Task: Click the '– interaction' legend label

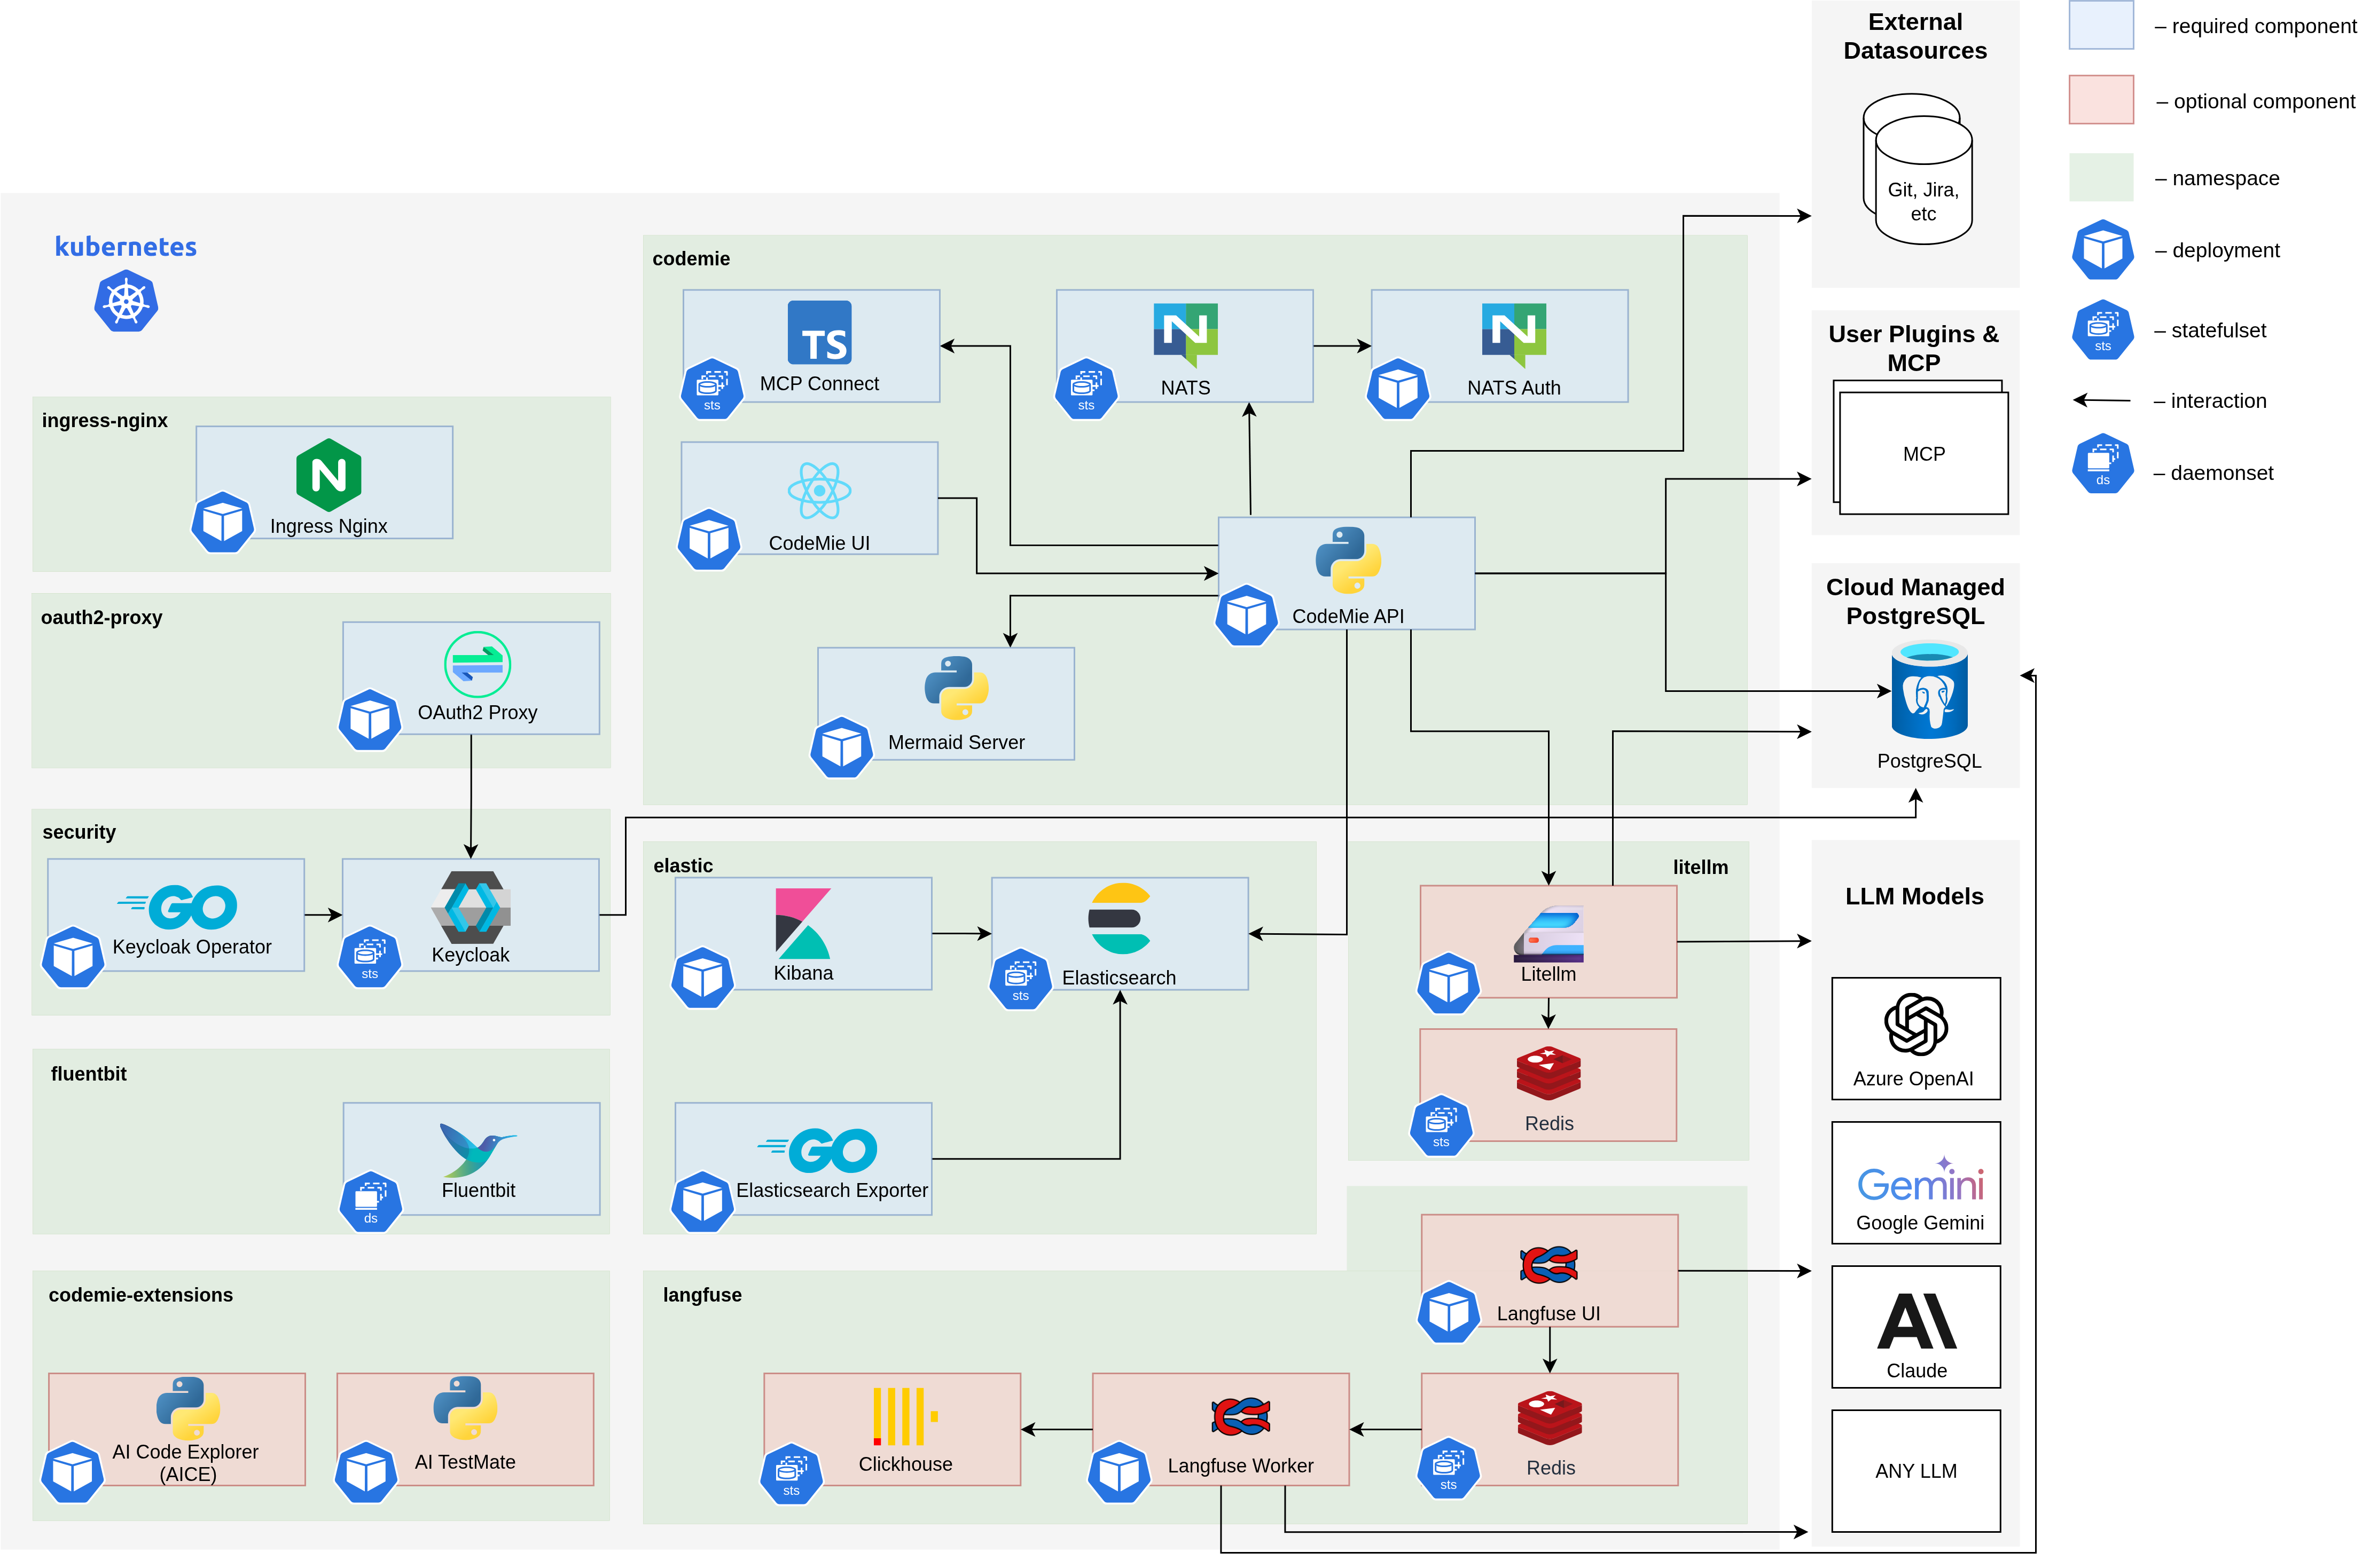Action: coord(2210,401)
